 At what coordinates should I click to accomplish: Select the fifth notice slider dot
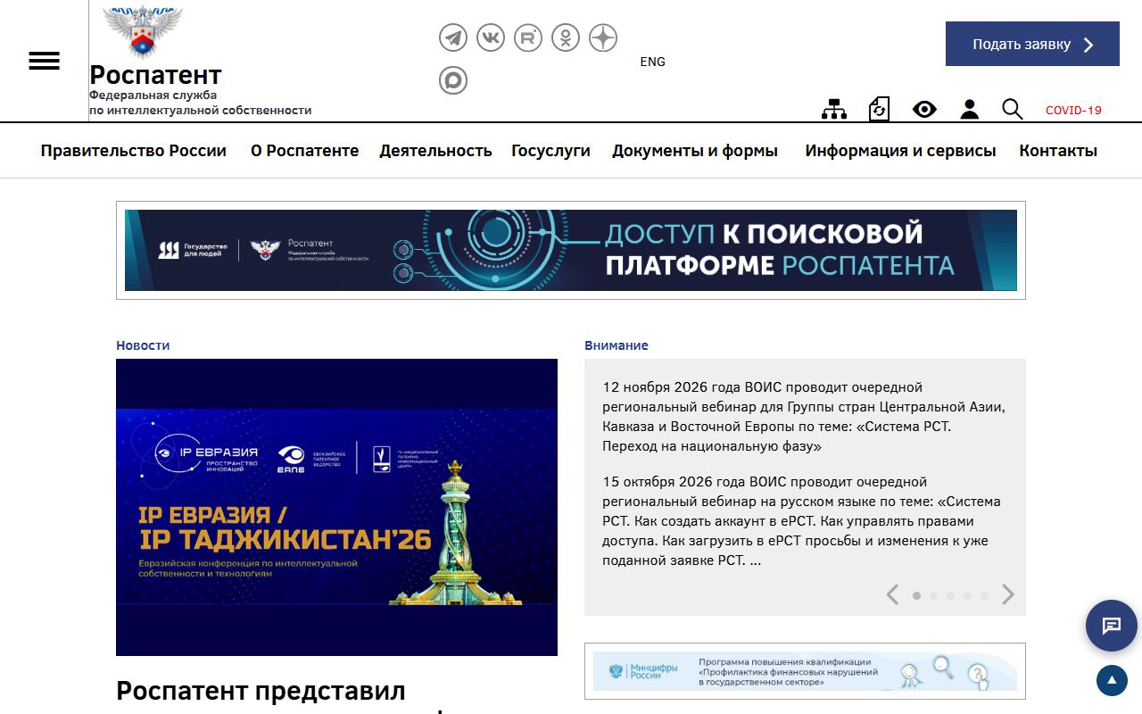click(x=984, y=595)
